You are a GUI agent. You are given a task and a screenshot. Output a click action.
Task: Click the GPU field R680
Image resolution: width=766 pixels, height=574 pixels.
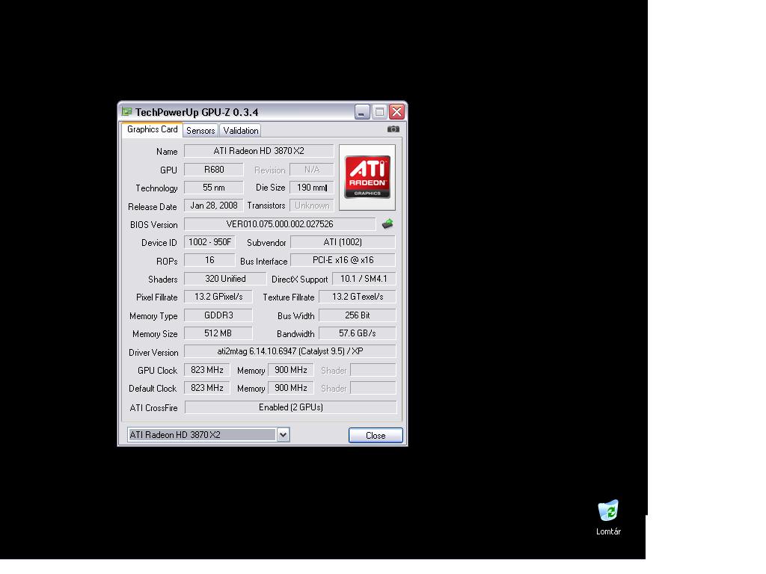click(213, 170)
